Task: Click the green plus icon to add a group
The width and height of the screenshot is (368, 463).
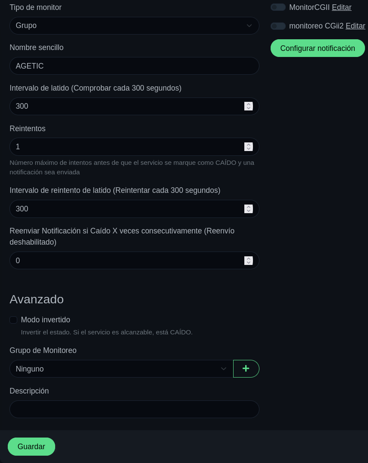Action: click(x=246, y=369)
